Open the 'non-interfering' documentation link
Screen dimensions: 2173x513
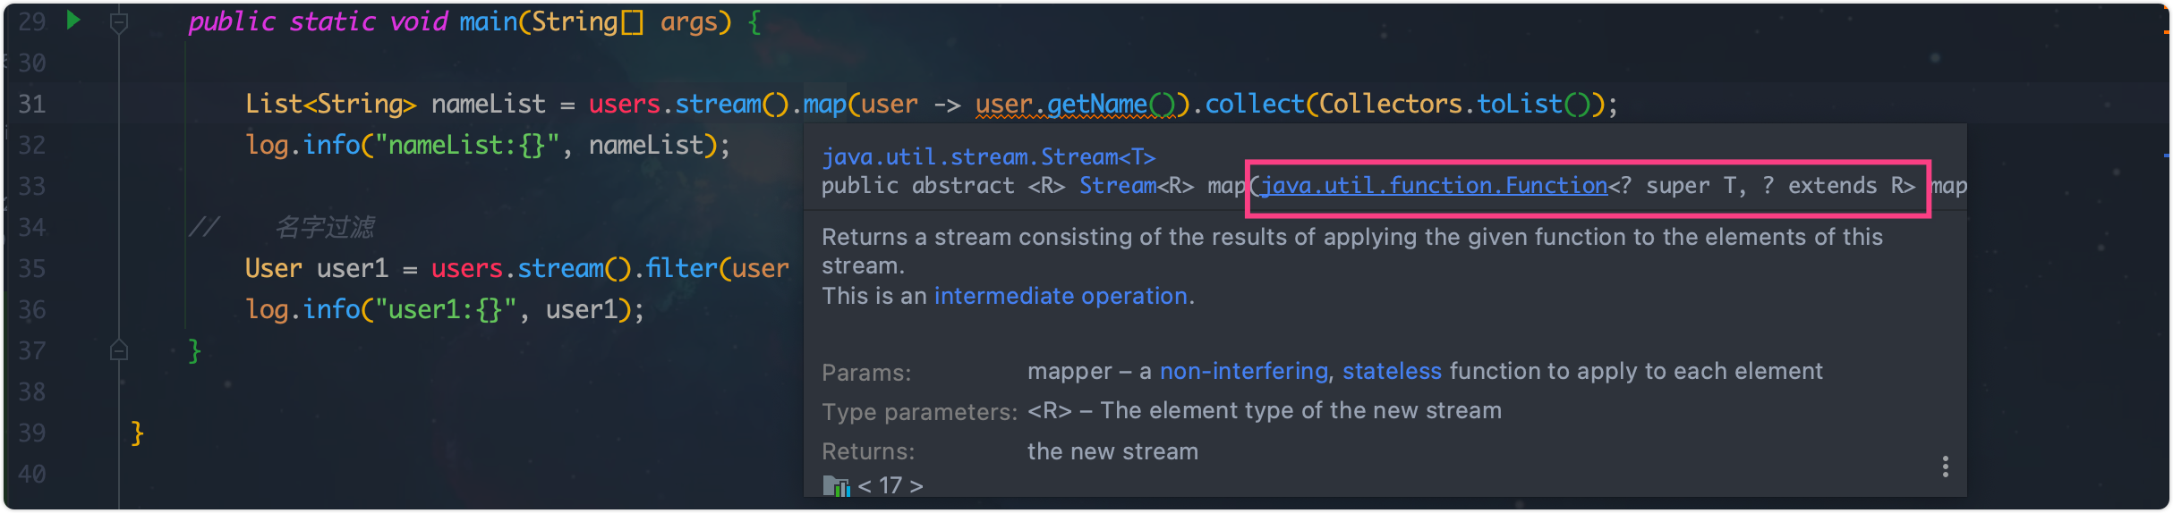click(x=1243, y=371)
